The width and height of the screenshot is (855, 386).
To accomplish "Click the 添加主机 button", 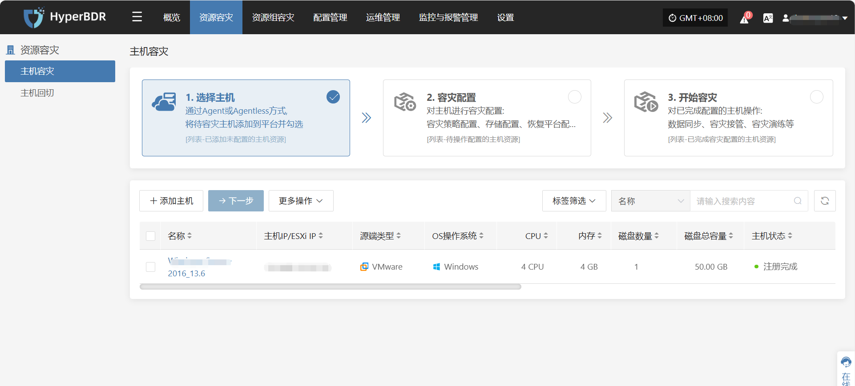I will pos(171,201).
